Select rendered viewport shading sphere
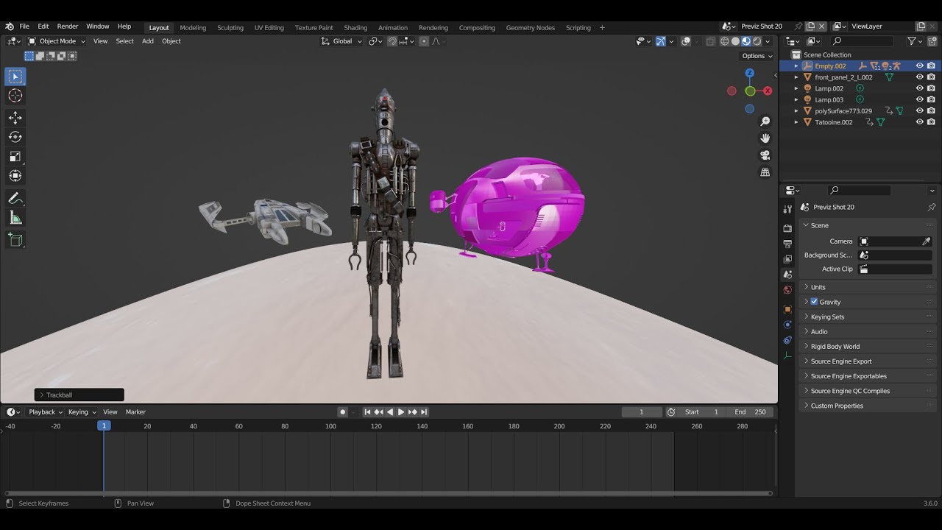942x530 pixels. pos(757,41)
